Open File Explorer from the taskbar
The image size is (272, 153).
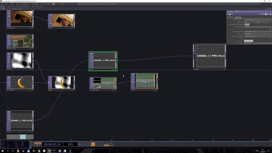click(18, 151)
